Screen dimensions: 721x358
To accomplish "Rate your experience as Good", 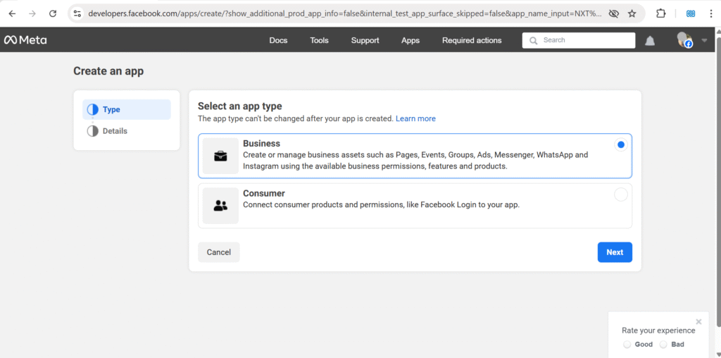I will pos(627,345).
